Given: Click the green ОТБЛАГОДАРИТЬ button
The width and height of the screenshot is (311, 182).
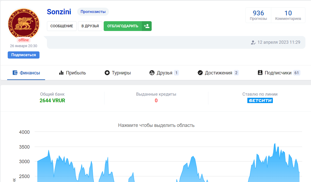Looking at the screenshot, I should click(x=123, y=26).
